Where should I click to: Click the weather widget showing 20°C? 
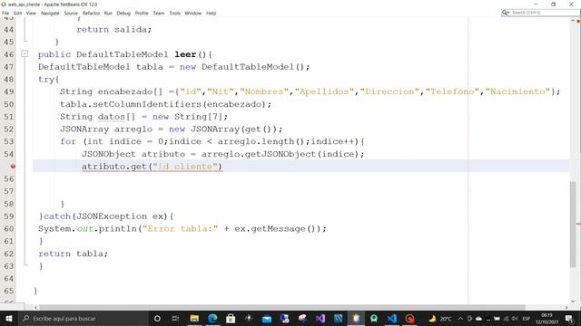(x=440, y=318)
